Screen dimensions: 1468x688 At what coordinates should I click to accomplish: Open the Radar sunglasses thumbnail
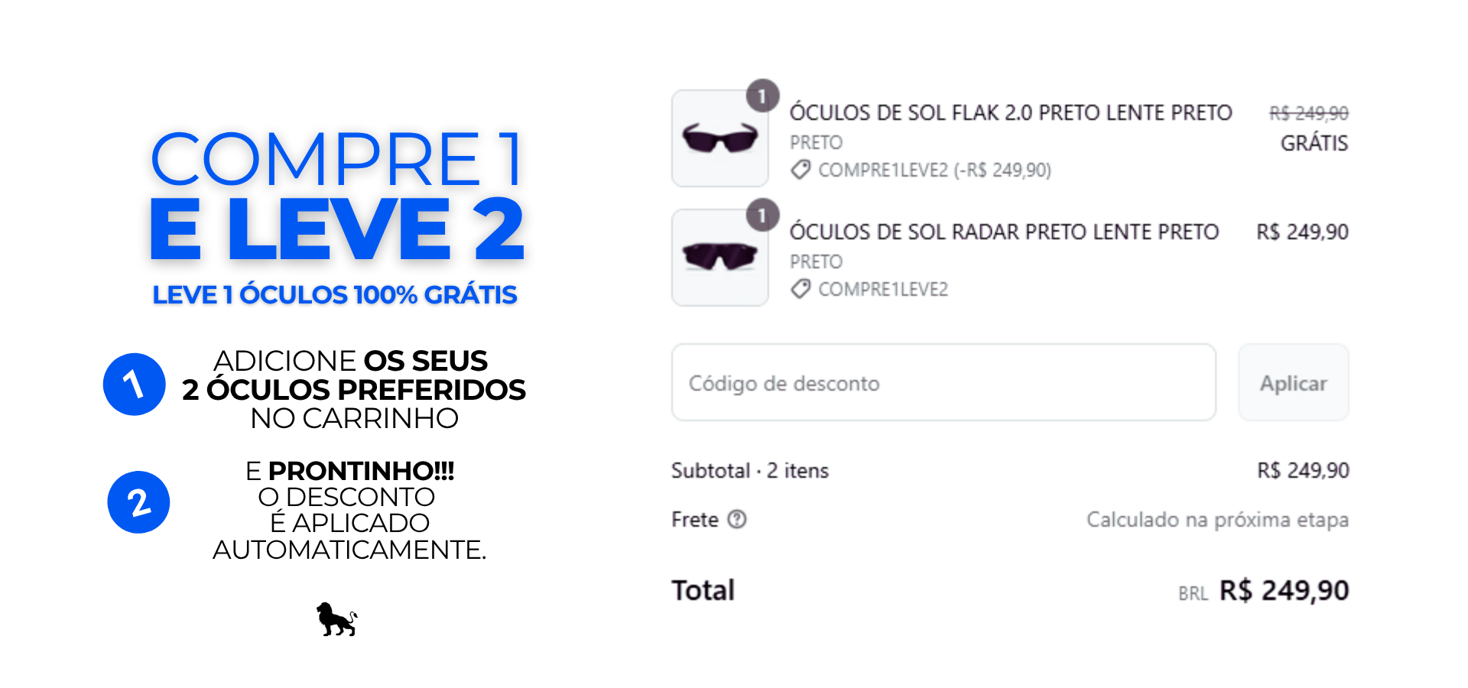(719, 258)
